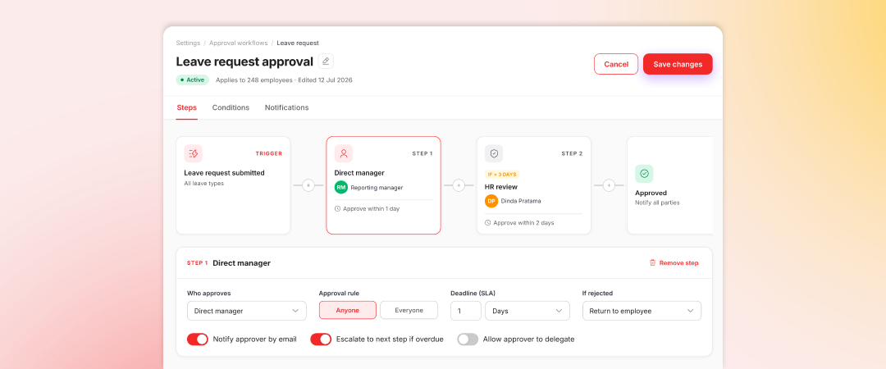The width and height of the screenshot is (886, 369).
Task: Add step between Trigger and Step 1
Action: pos(308,184)
